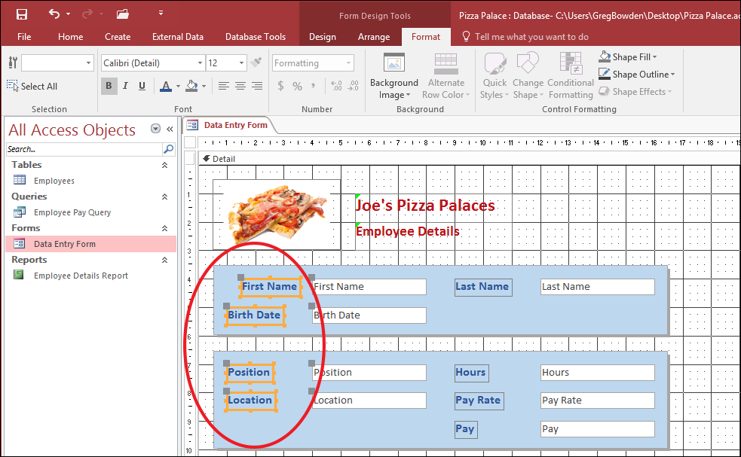
Task: Align text right
Action: tap(256, 86)
